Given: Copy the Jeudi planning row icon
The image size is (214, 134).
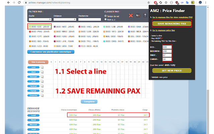Looking at the screenshot, I should pos(42,81).
